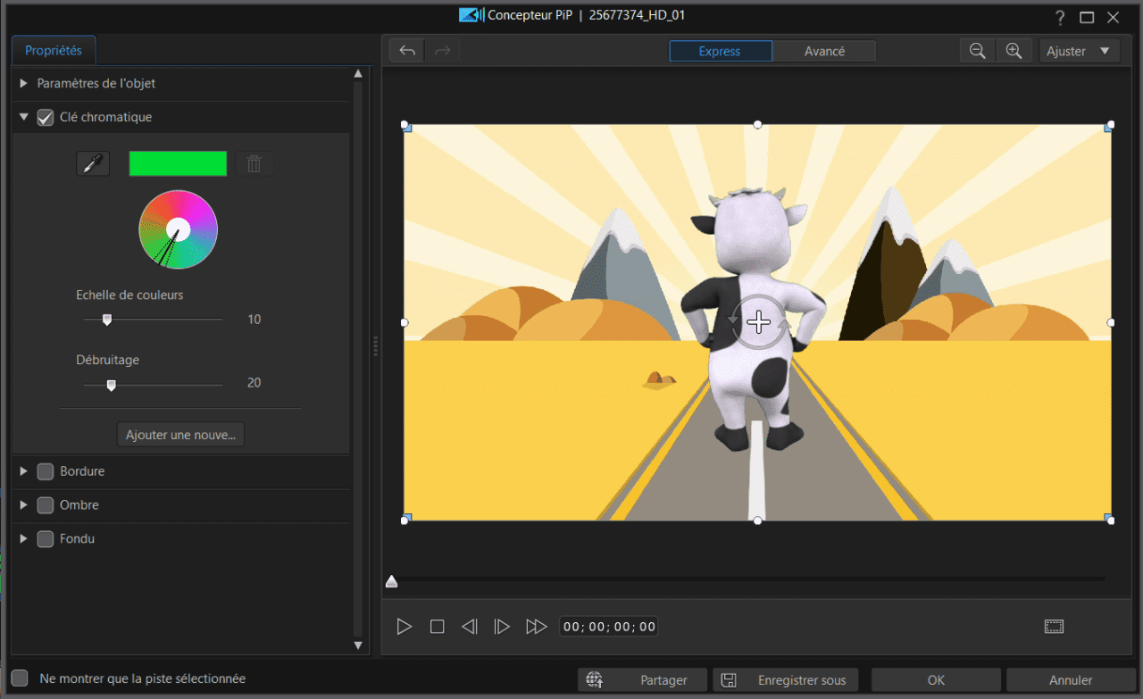Open the help question mark
1143x699 pixels.
click(1060, 16)
